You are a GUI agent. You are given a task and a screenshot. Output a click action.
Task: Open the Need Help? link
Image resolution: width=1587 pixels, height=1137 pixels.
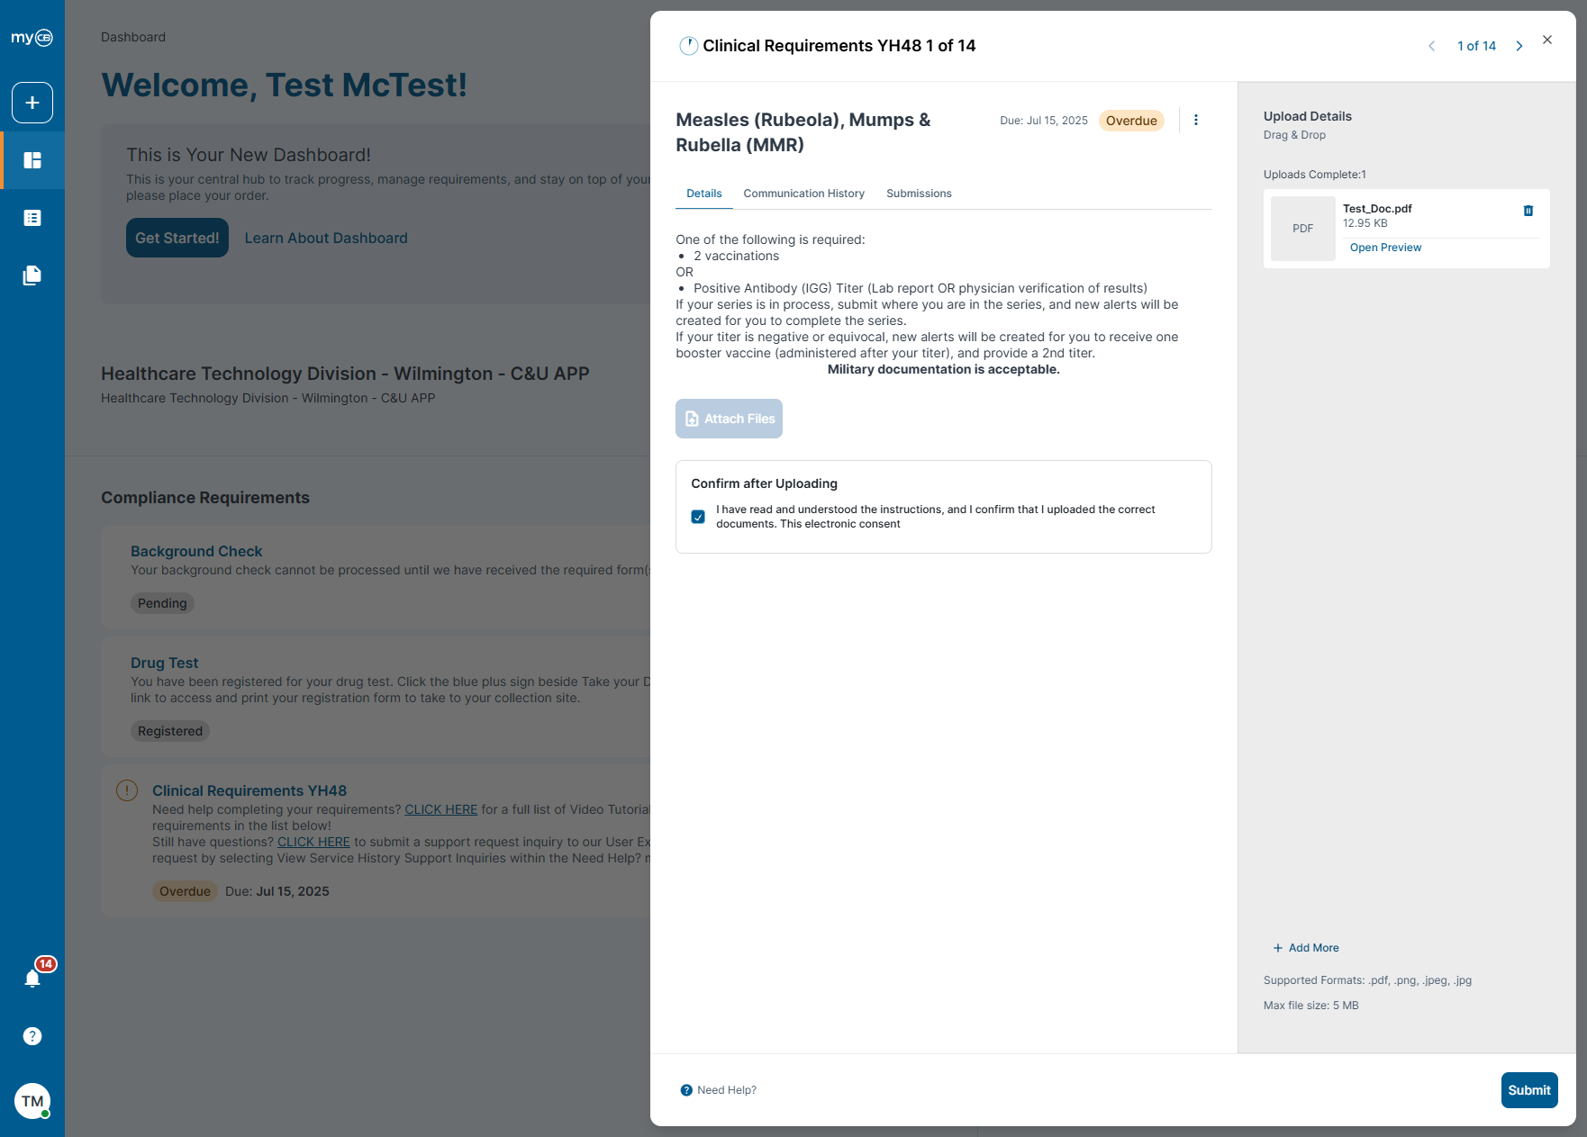click(x=719, y=1090)
